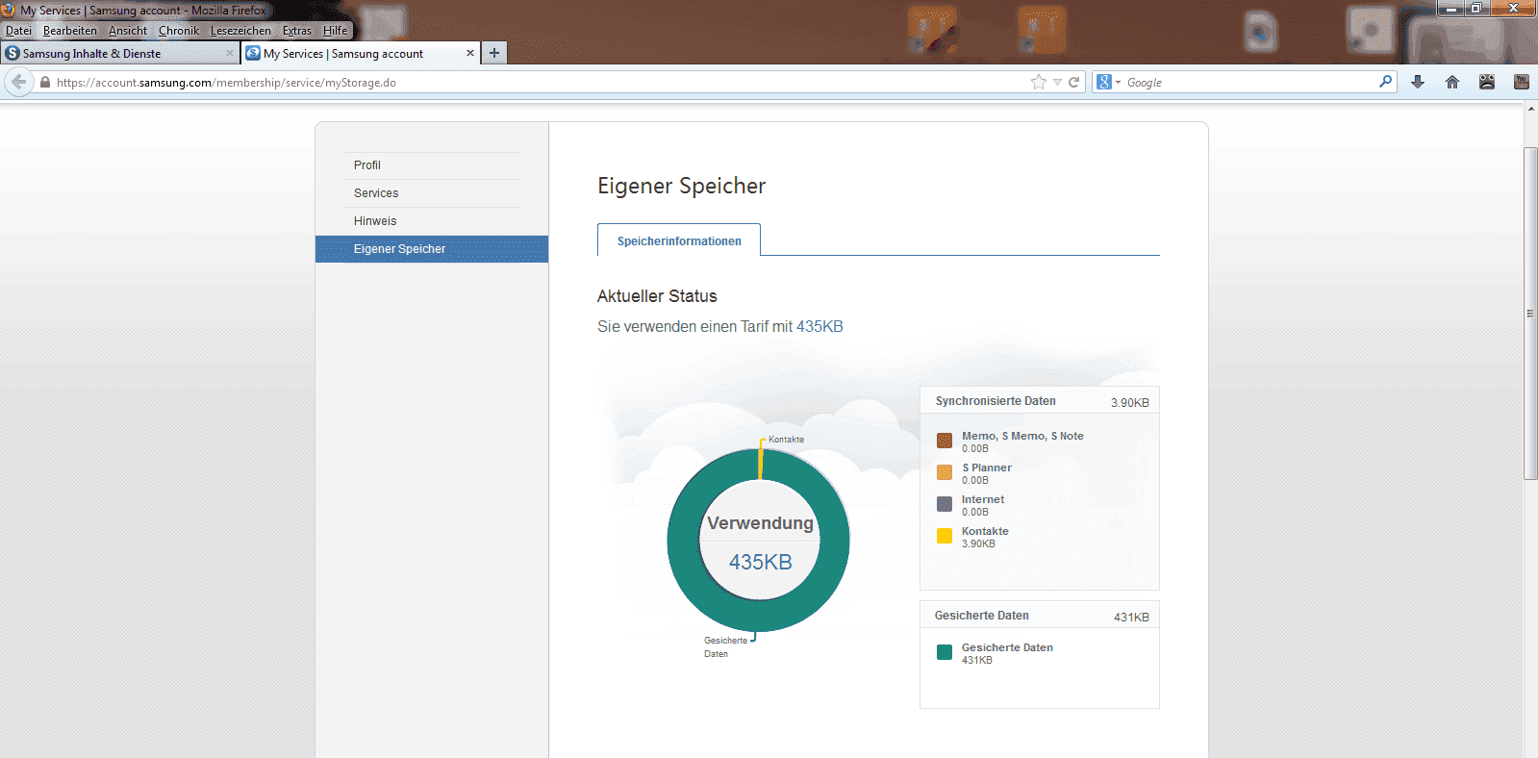The height and width of the screenshot is (758, 1538).
Task: Click the Memo, S Memo, S Note legend label
Action: [x=1022, y=436]
